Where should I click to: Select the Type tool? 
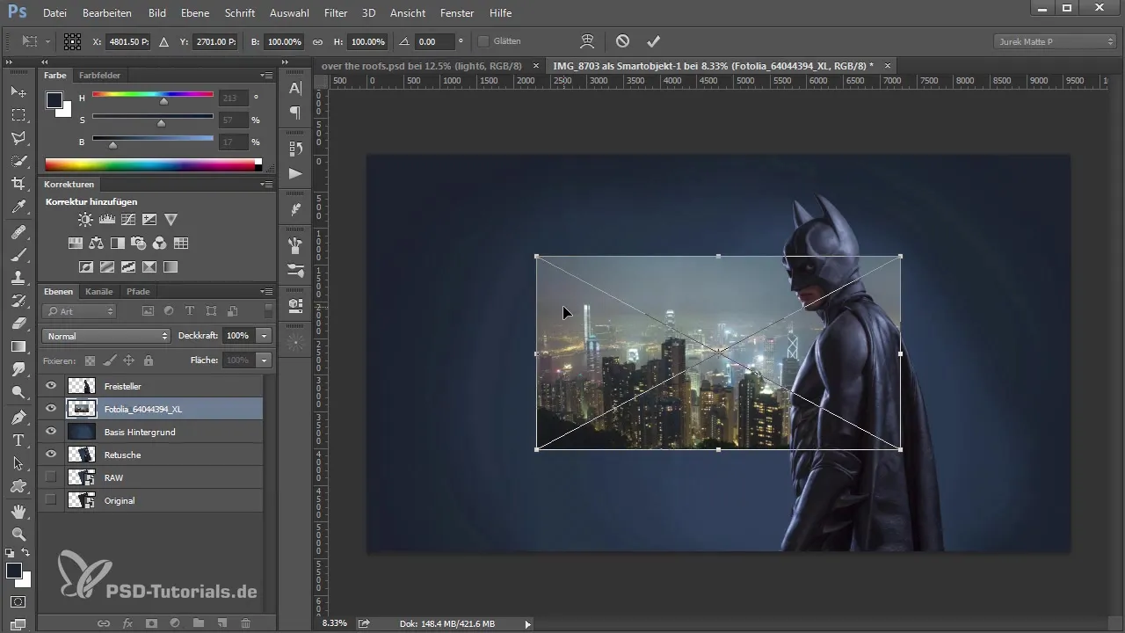coord(18,440)
